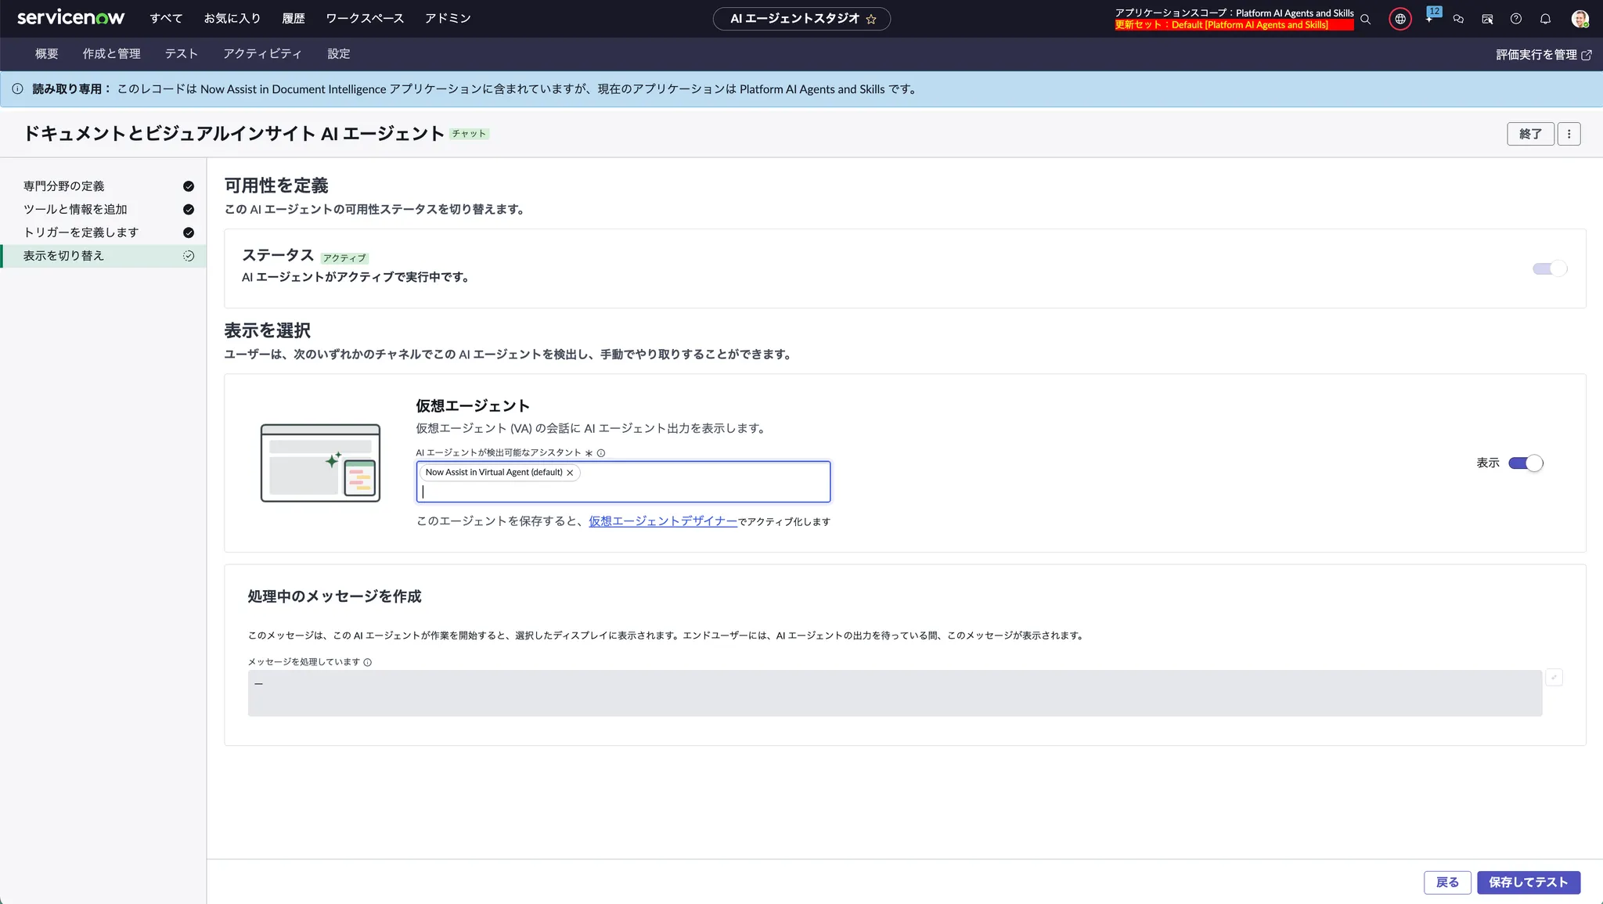
Task: Open the Now Assist sparkle icon with badge 12
Action: pyautogui.click(x=1430, y=18)
